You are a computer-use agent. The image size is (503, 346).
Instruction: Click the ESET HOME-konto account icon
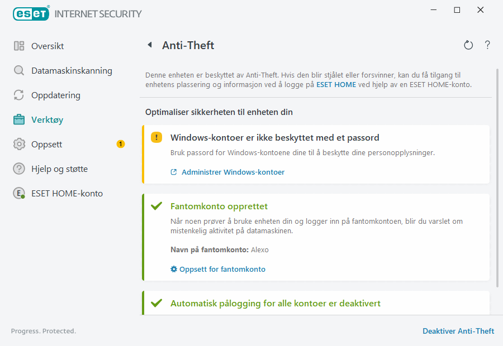click(x=18, y=193)
